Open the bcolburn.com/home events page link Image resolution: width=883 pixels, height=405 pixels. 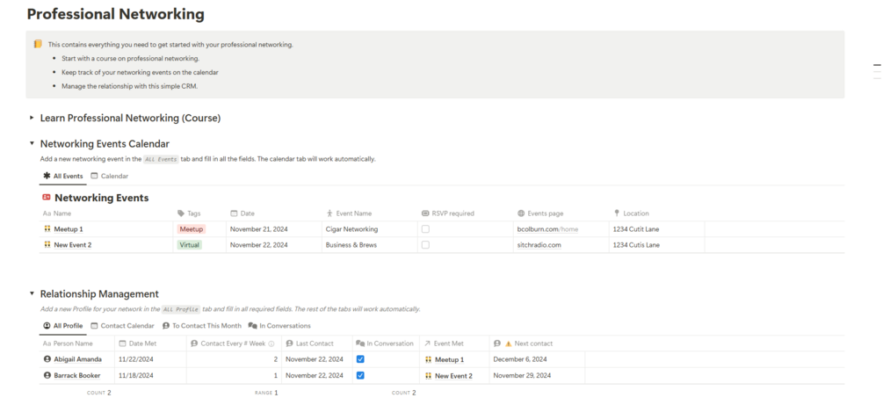pos(547,229)
